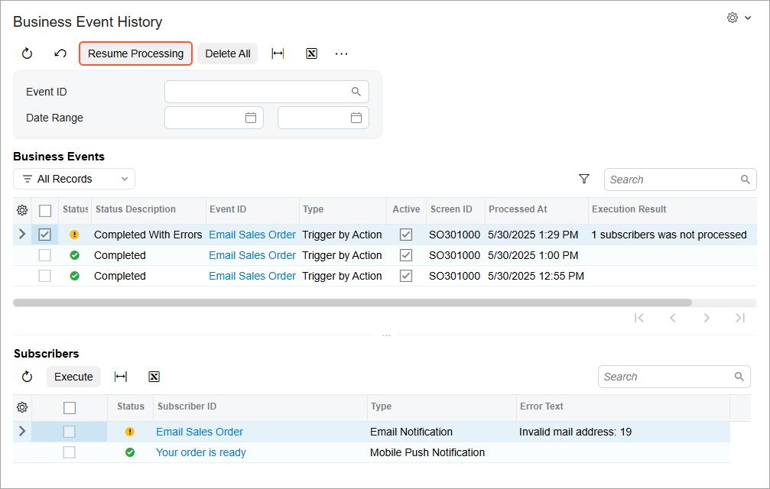770x489 pixels.
Task: Select all rows with Business Events header checkbox
Action: [x=45, y=210]
